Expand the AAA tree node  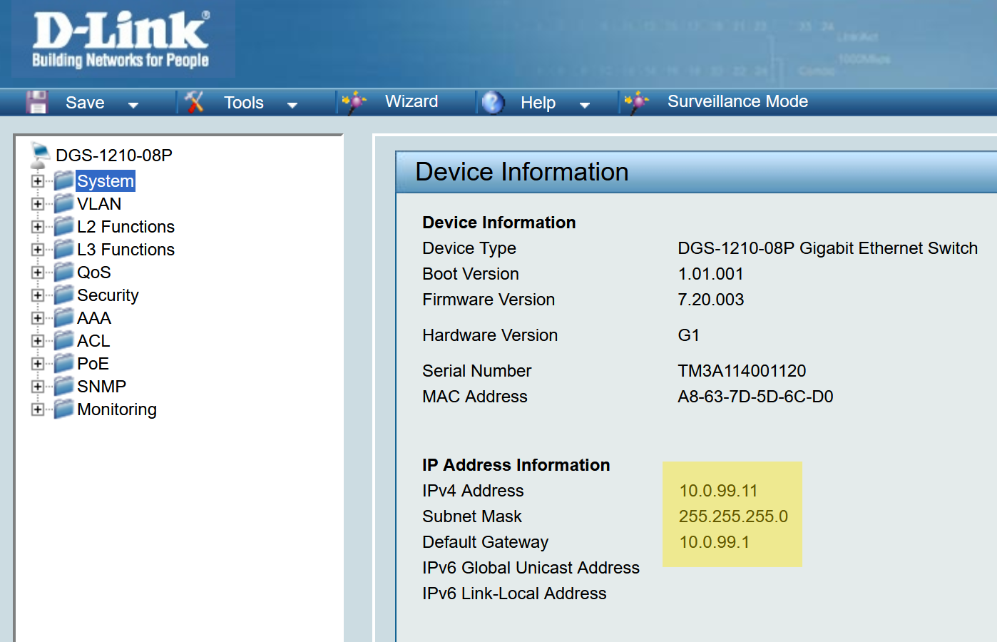click(x=38, y=318)
